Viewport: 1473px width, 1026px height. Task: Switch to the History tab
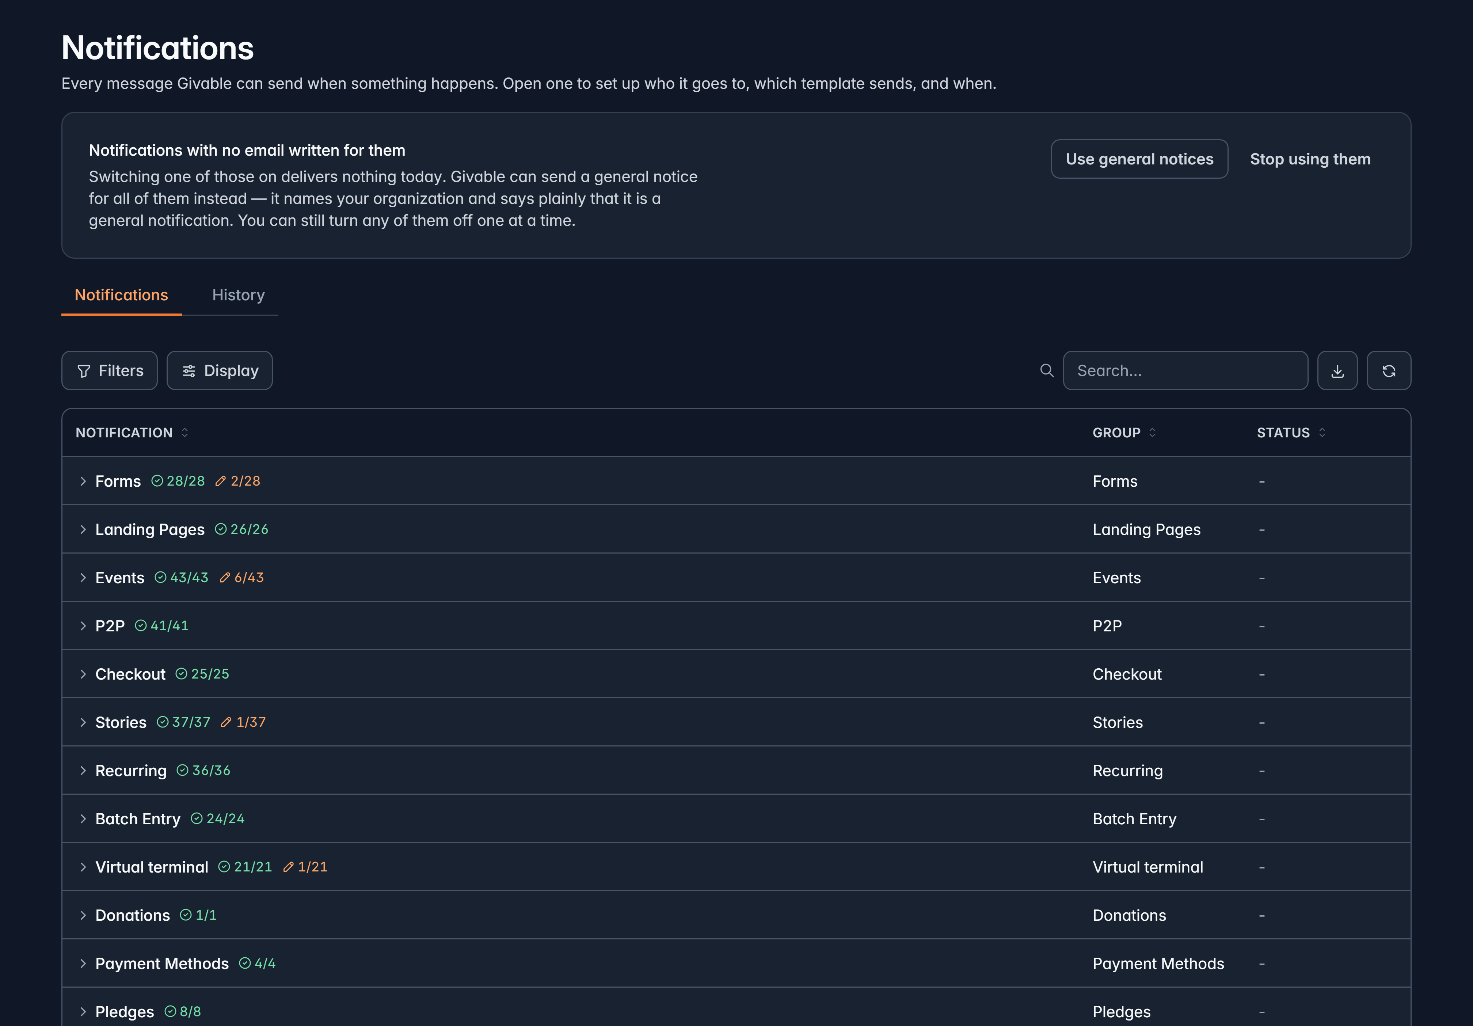pos(238,295)
